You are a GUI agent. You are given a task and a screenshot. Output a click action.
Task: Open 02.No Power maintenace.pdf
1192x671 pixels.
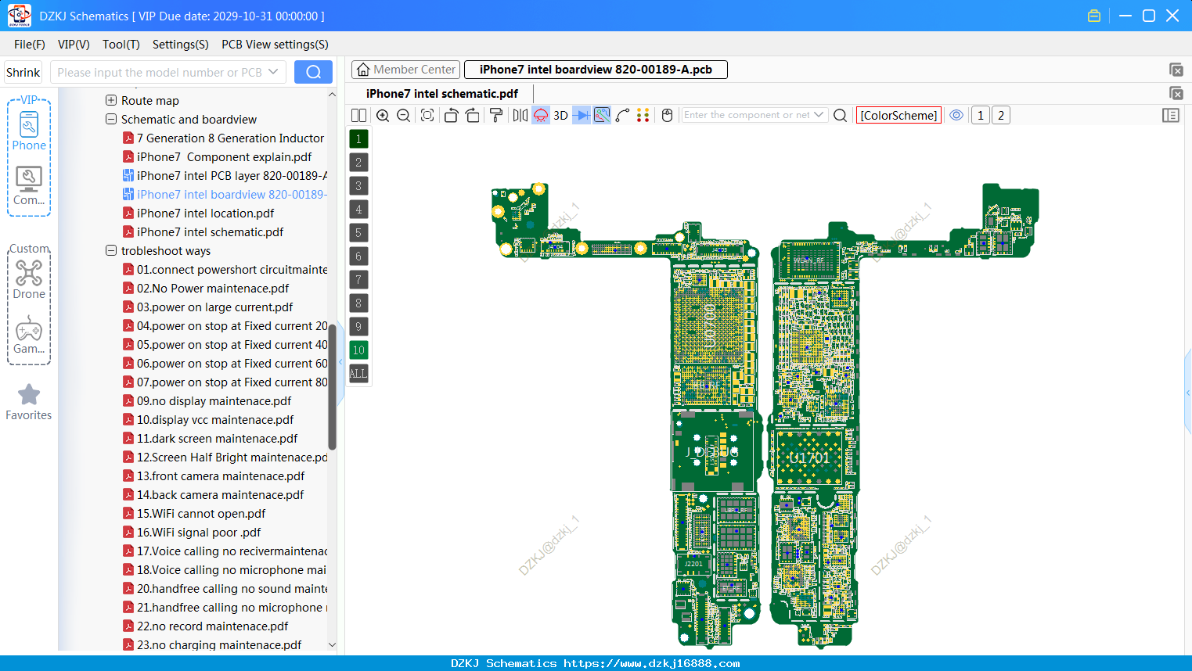pyautogui.click(x=213, y=289)
